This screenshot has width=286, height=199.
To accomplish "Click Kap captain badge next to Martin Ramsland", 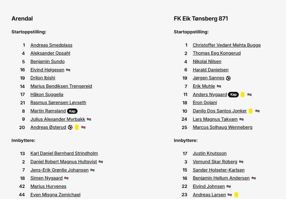I will [72, 111].
